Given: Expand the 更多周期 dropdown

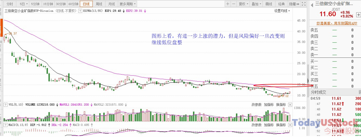Looking at the screenshot, I should coord(127,4).
